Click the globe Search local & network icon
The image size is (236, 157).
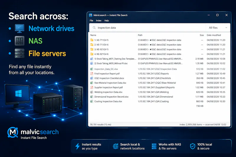pos(116,146)
